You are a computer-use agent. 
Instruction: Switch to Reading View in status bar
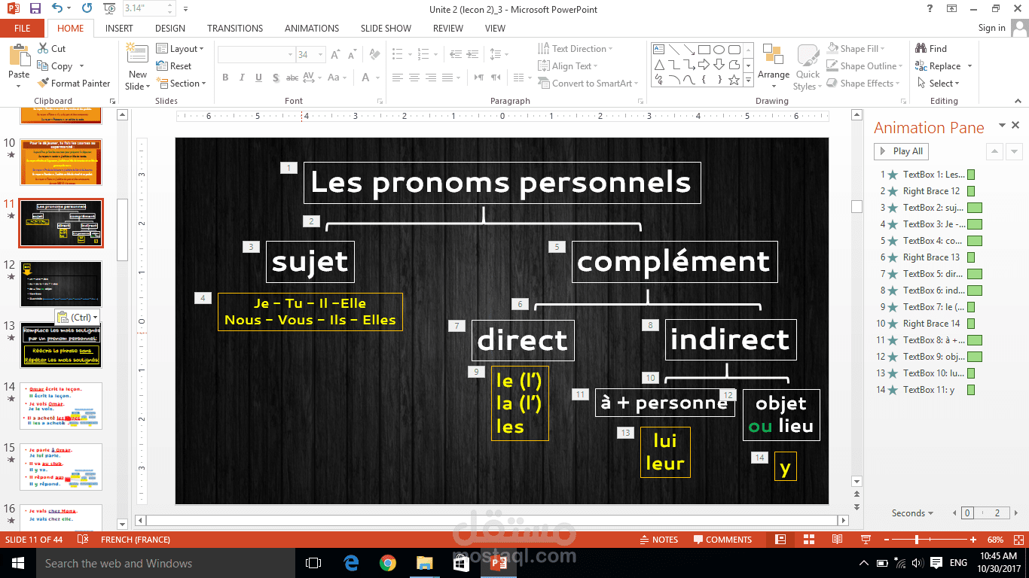[837, 540]
